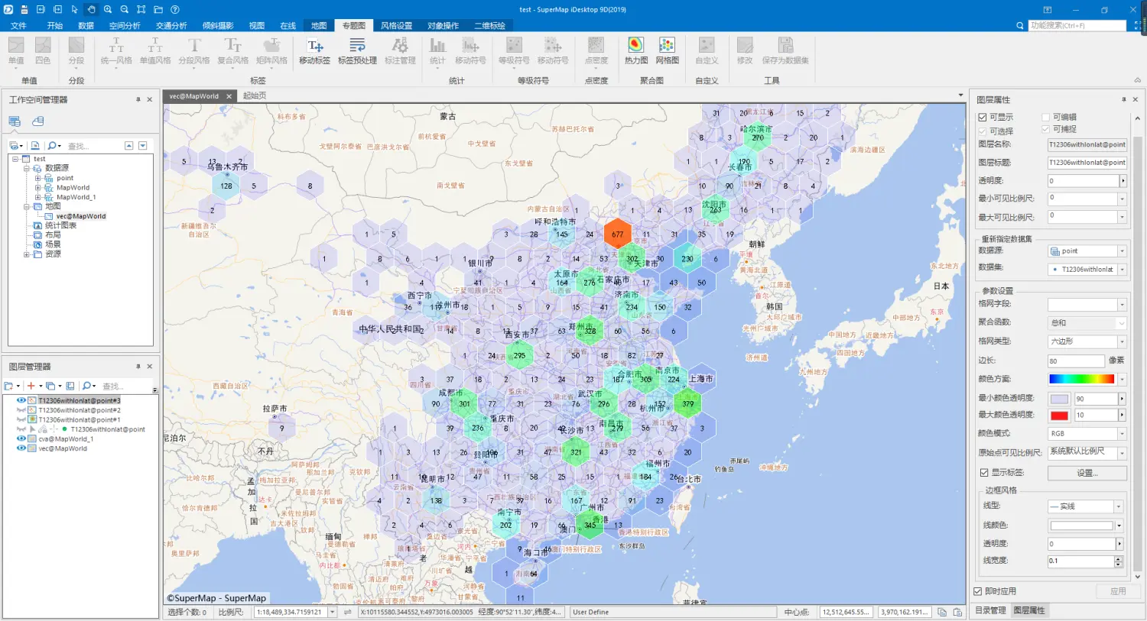
Task: Click the zoom in magnifier icon
Action: click(x=108, y=10)
